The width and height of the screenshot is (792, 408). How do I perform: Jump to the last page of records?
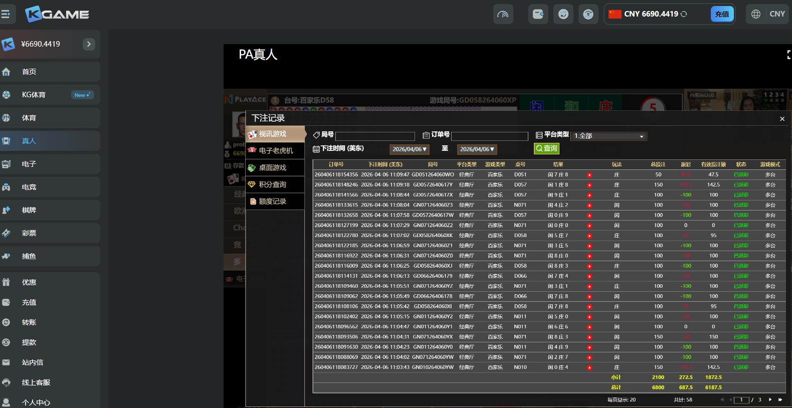click(x=780, y=399)
